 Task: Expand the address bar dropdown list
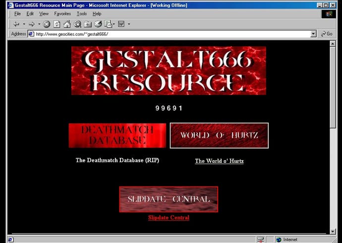pos(313,34)
